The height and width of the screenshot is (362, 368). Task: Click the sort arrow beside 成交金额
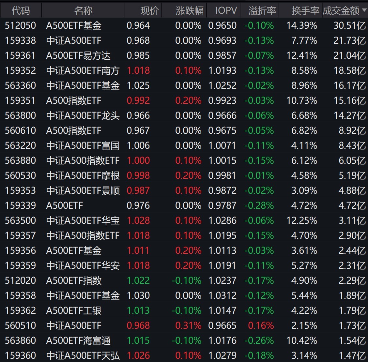tap(364, 10)
